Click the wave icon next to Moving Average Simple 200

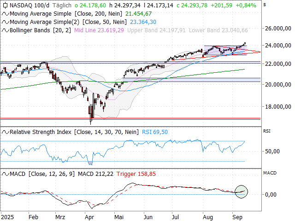[5, 14]
